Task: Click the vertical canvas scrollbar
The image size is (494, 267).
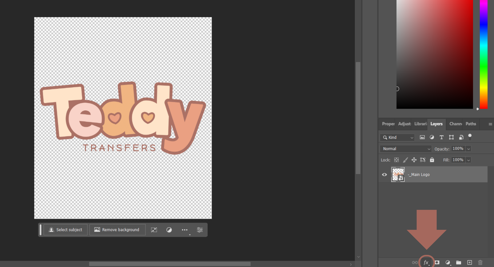Action: 358,118
